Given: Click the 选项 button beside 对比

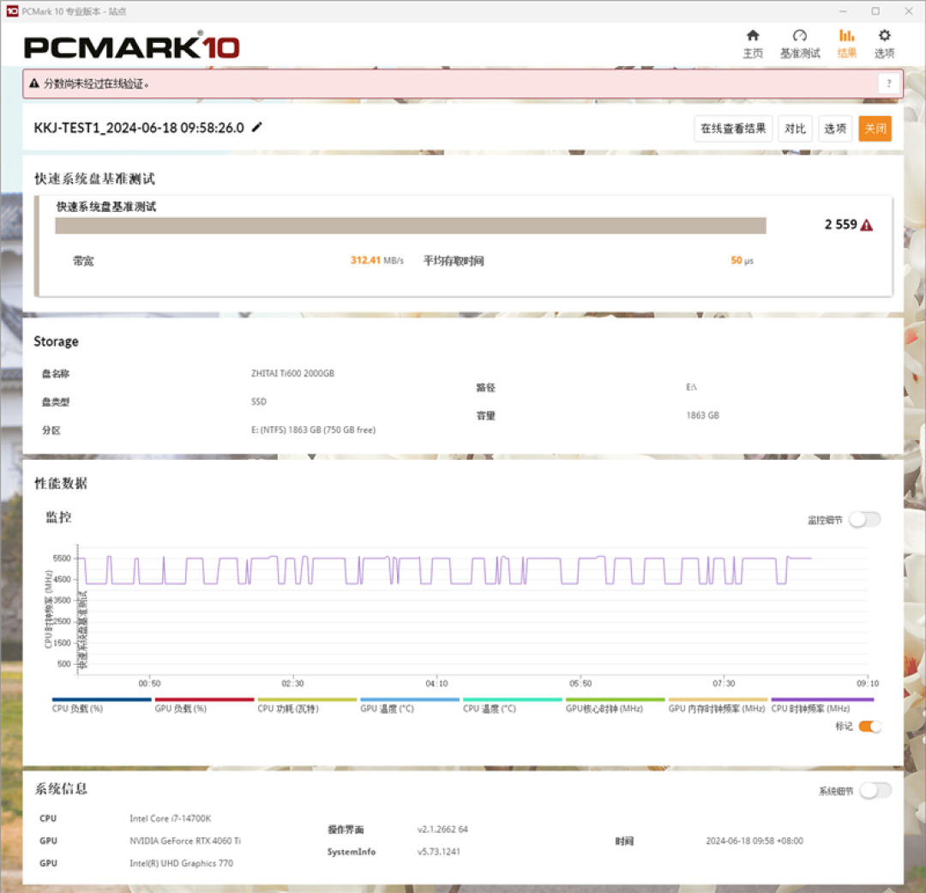Looking at the screenshot, I should pos(835,129).
